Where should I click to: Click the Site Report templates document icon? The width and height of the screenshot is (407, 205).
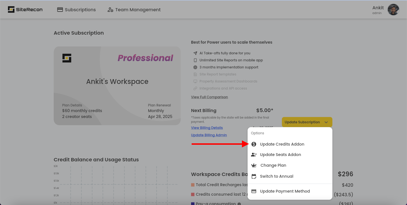click(x=195, y=74)
